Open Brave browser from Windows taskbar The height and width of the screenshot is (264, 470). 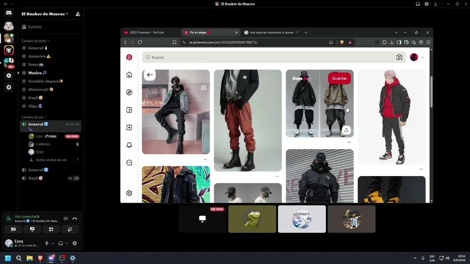40,258
